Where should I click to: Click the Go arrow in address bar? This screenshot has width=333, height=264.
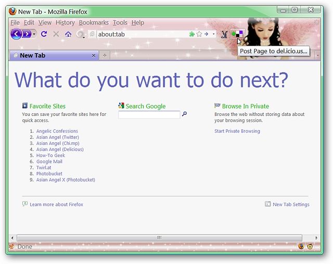tap(206, 34)
